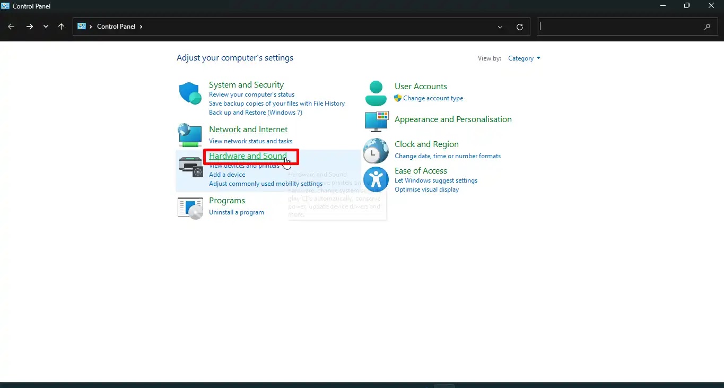Click the title bar Control Panel icon
724x388 pixels.
(5, 6)
